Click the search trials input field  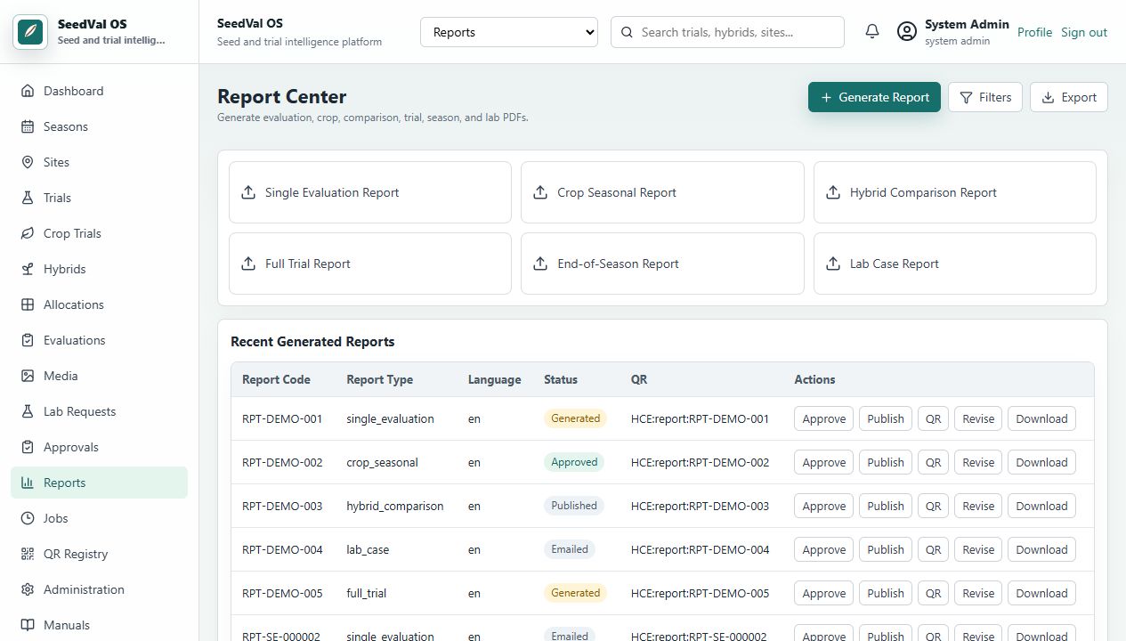click(x=727, y=32)
